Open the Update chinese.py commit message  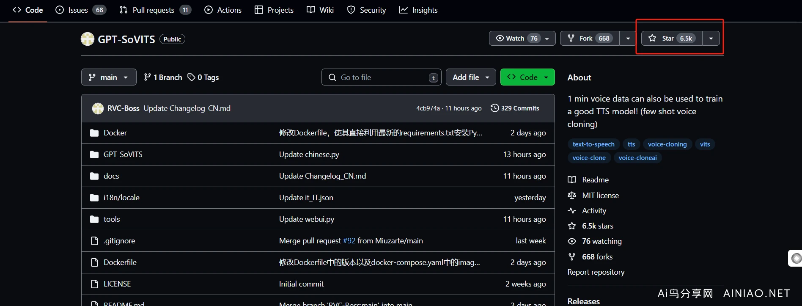[x=309, y=154]
